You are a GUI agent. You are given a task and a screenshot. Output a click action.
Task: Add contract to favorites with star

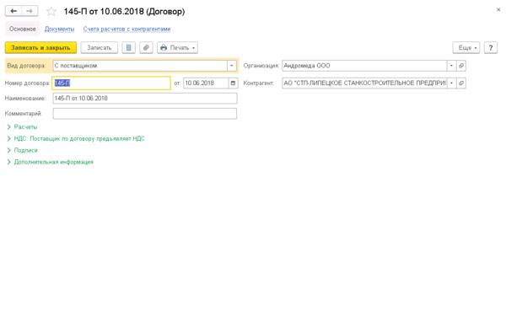(51, 12)
